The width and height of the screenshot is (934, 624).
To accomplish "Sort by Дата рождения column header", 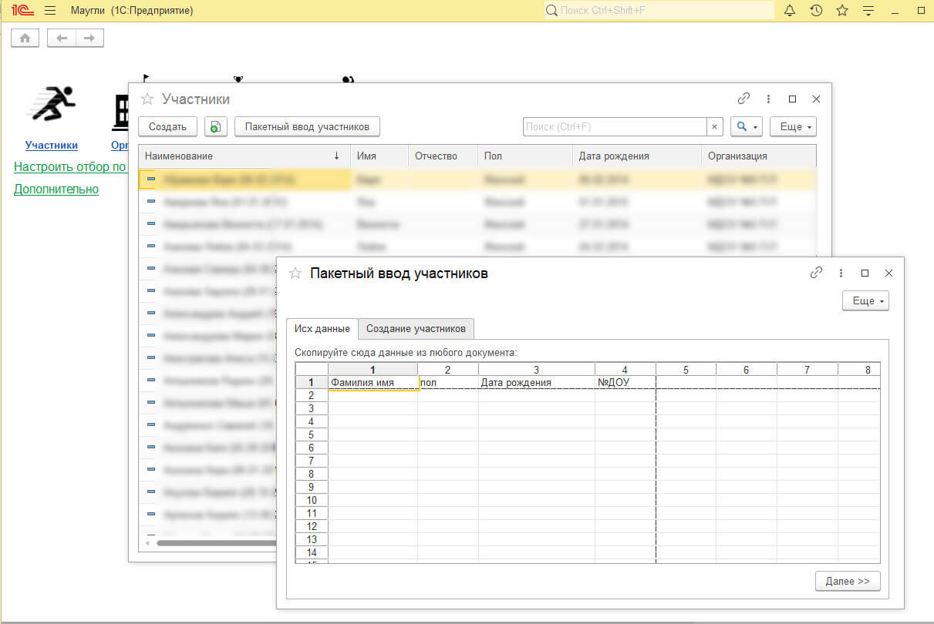I will [614, 156].
